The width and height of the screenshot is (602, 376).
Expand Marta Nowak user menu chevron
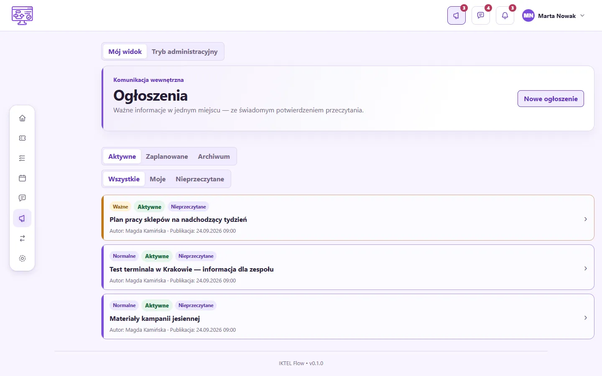click(x=582, y=15)
